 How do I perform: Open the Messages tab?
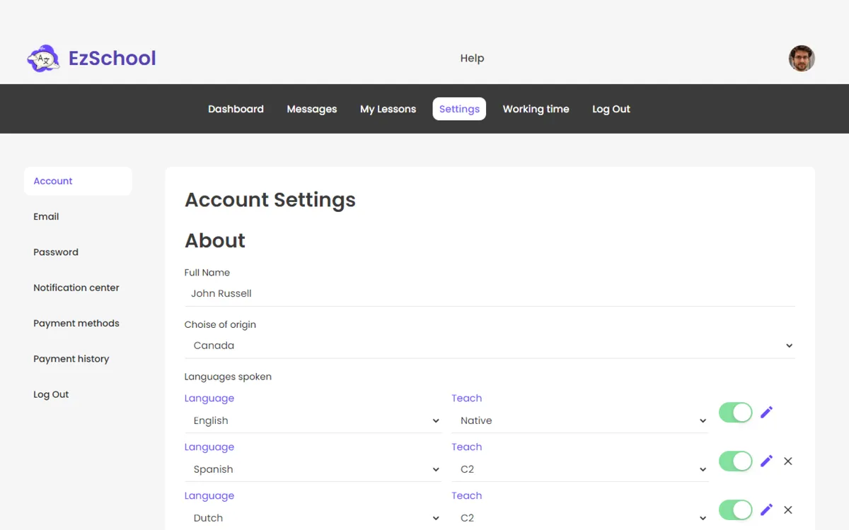(312, 109)
